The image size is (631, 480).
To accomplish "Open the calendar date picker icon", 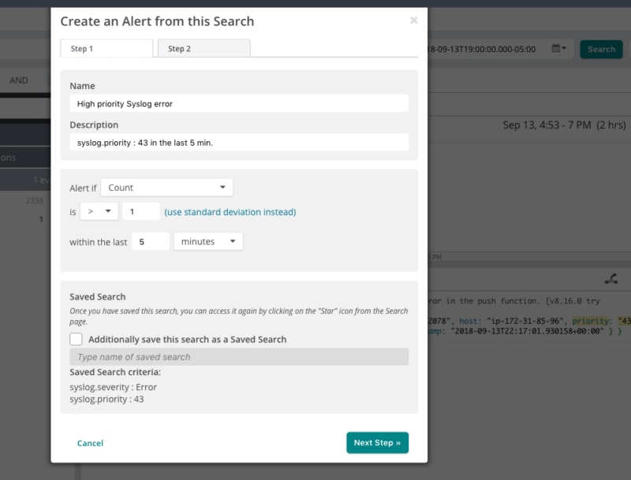I will (x=558, y=49).
